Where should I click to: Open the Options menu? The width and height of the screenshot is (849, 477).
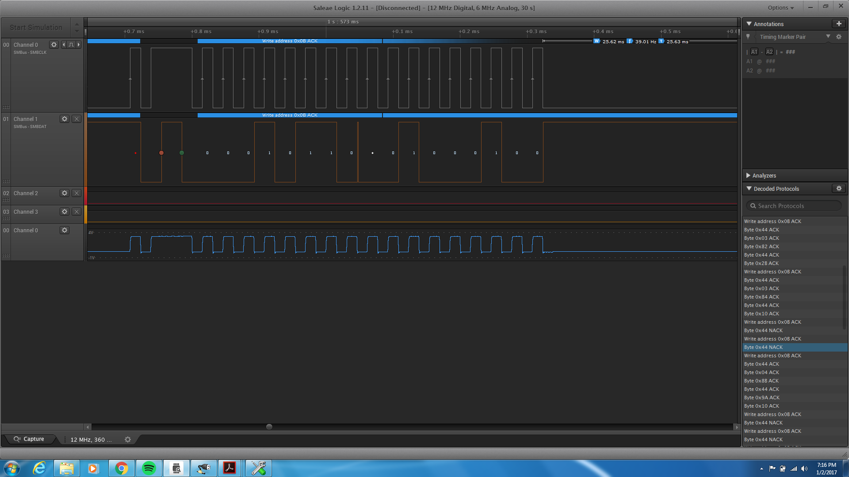click(x=780, y=8)
